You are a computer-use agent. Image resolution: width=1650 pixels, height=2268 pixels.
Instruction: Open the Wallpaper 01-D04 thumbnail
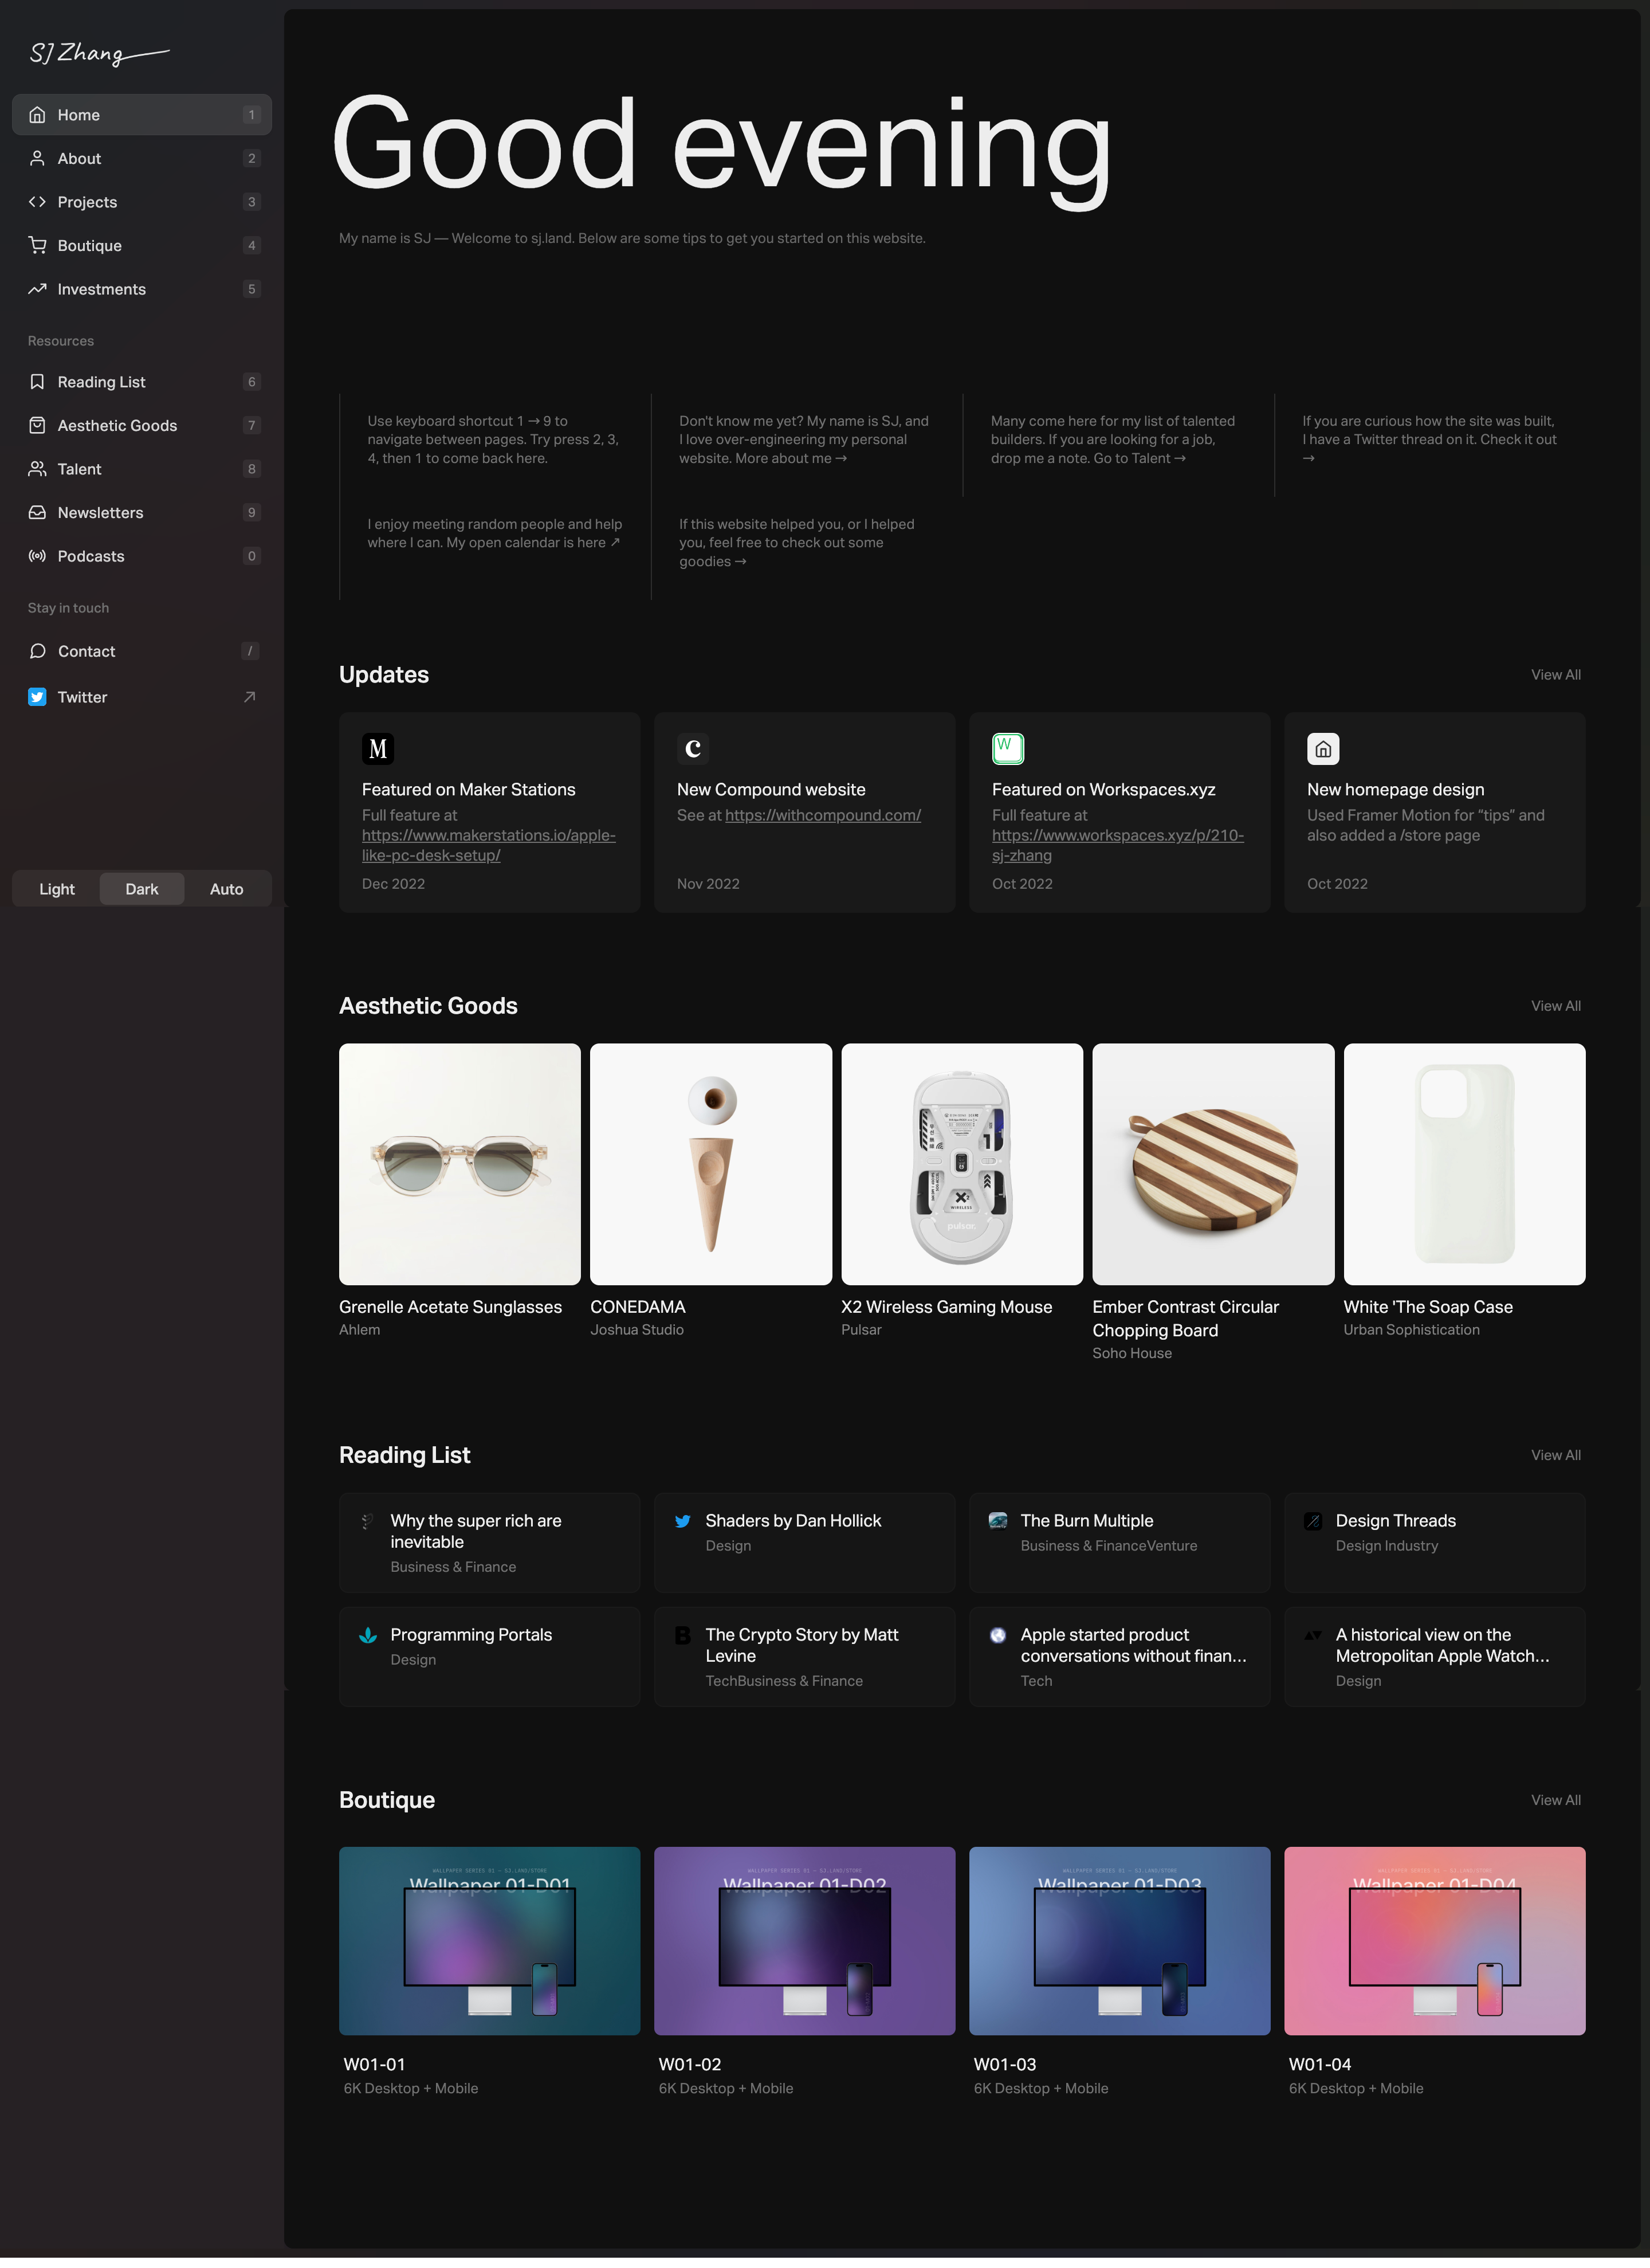pos(1434,1941)
